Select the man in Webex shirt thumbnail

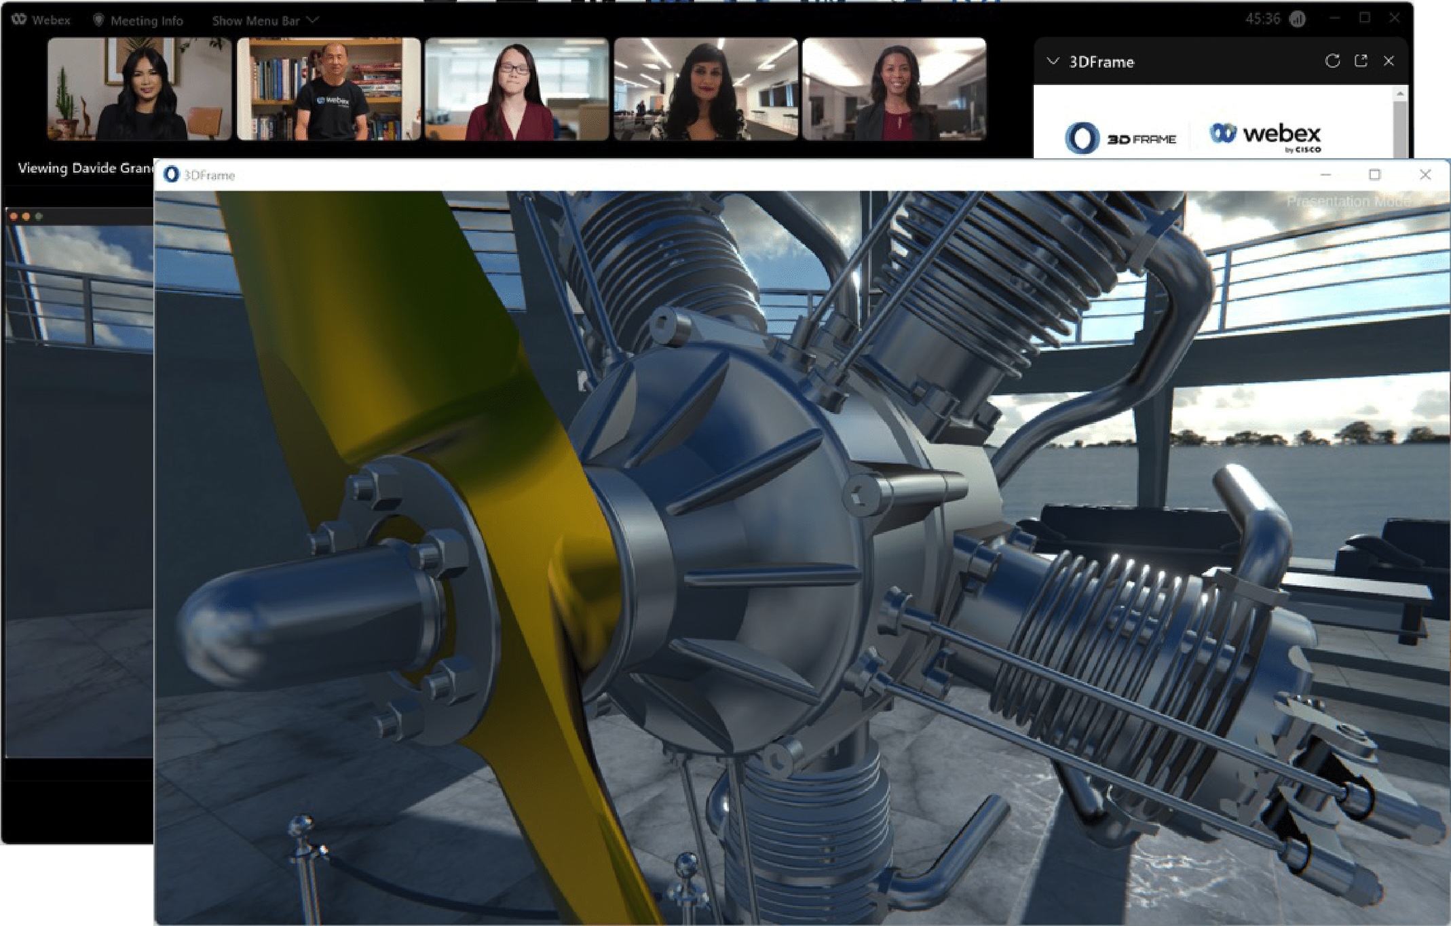pos(328,89)
